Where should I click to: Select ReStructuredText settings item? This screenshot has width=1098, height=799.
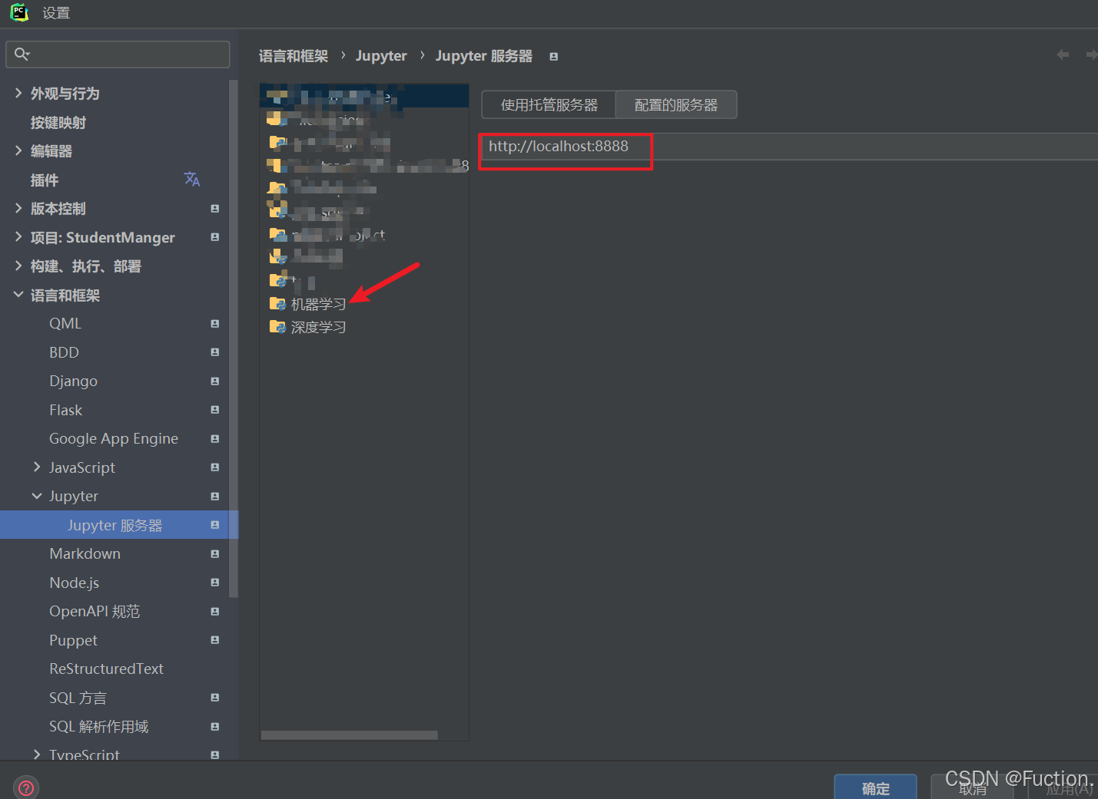click(x=107, y=669)
